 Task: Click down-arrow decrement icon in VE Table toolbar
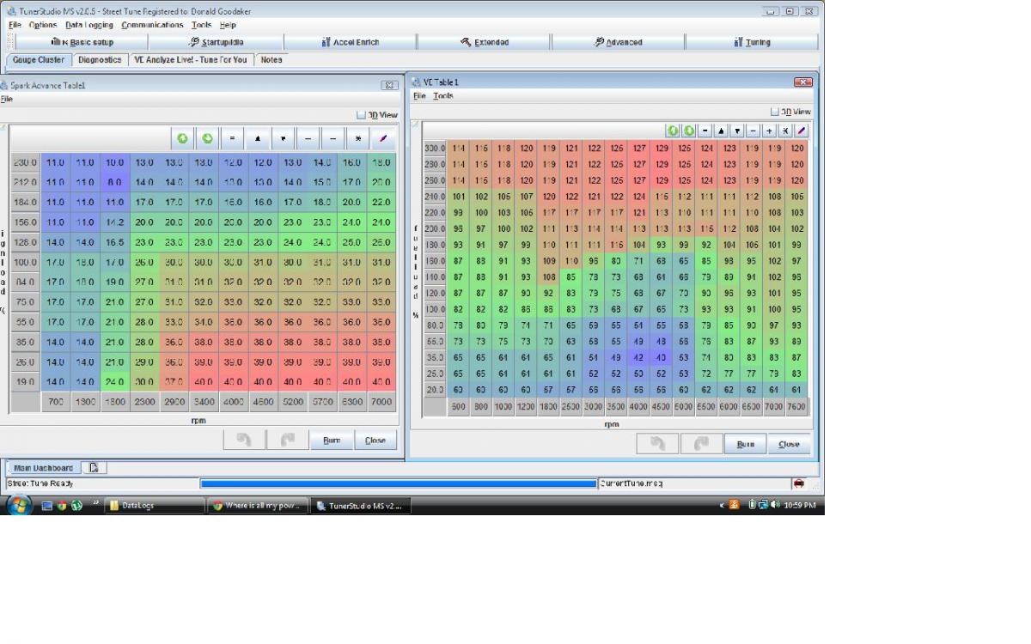click(737, 131)
